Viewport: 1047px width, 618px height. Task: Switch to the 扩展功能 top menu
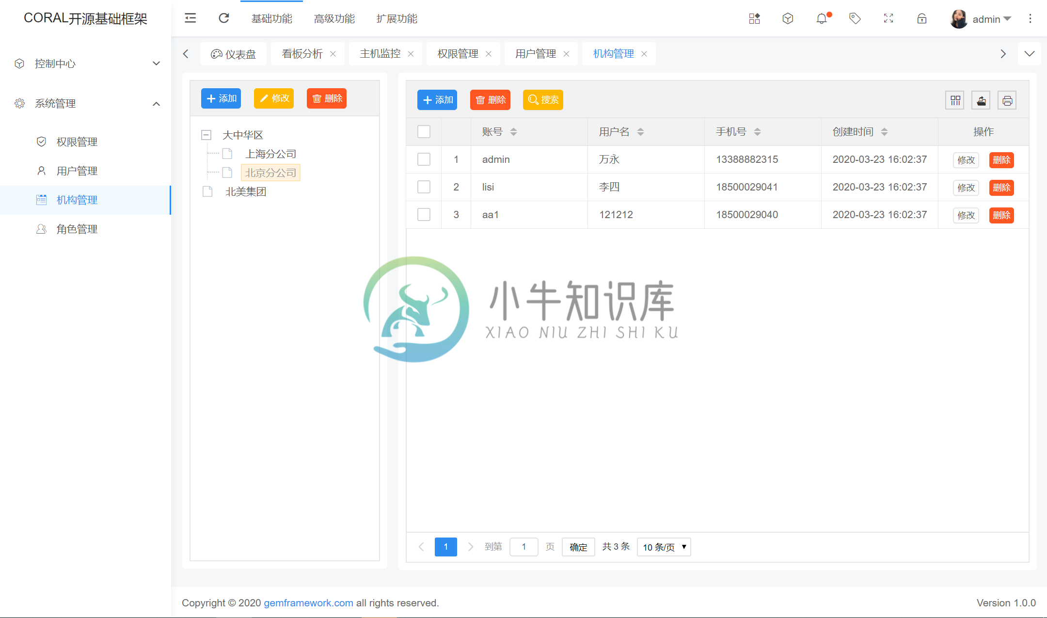click(x=397, y=19)
